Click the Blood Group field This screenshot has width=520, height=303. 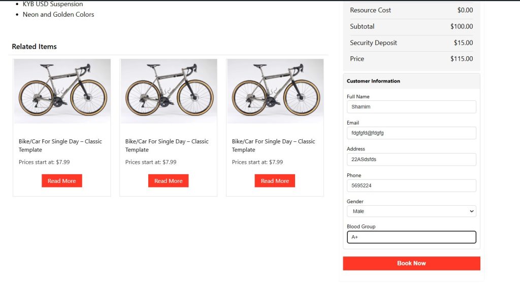click(411, 237)
